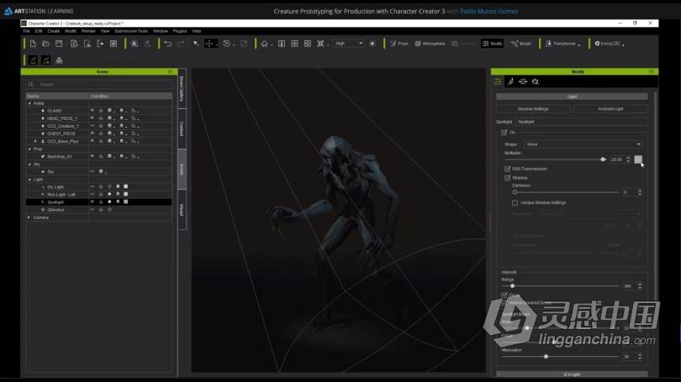Open the Modify panel sliders tab icon
Image resolution: width=681 pixels, height=382 pixels.
tap(498, 81)
